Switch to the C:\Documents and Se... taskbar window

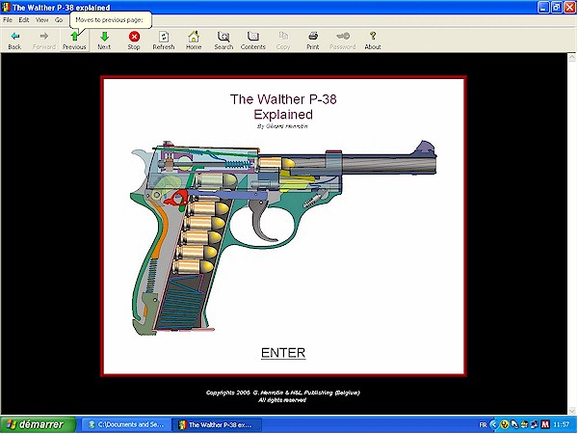pos(126,424)
